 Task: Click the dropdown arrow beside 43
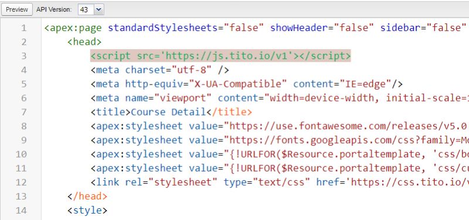[x=98, y=9]
